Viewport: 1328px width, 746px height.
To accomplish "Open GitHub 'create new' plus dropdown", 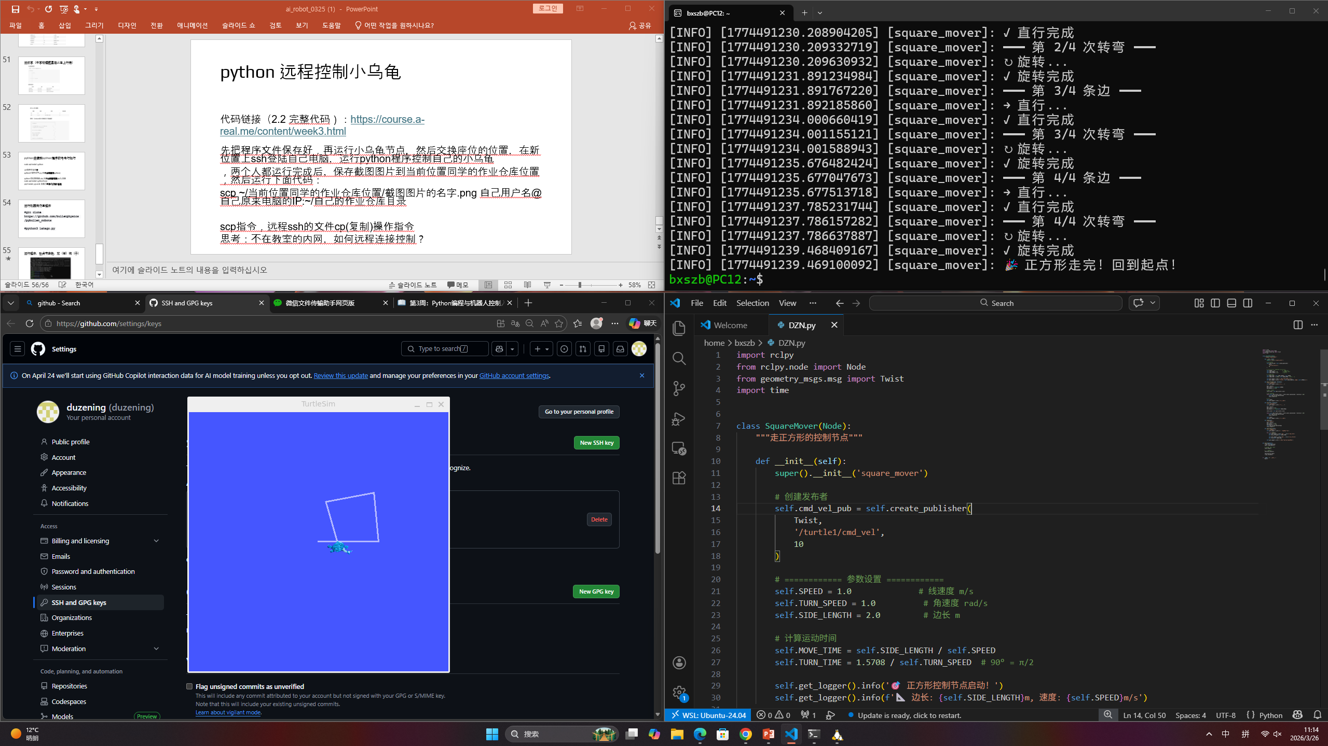I will click(541, 349).
